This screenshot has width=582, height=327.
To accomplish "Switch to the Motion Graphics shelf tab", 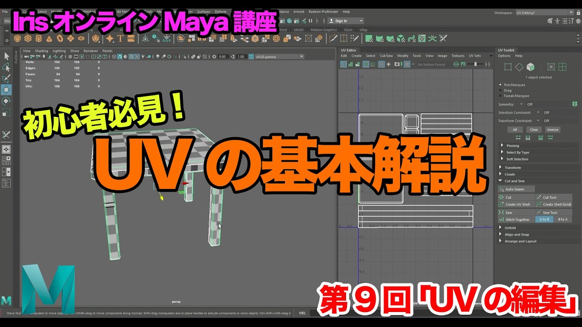I will (x=324, y=30).
